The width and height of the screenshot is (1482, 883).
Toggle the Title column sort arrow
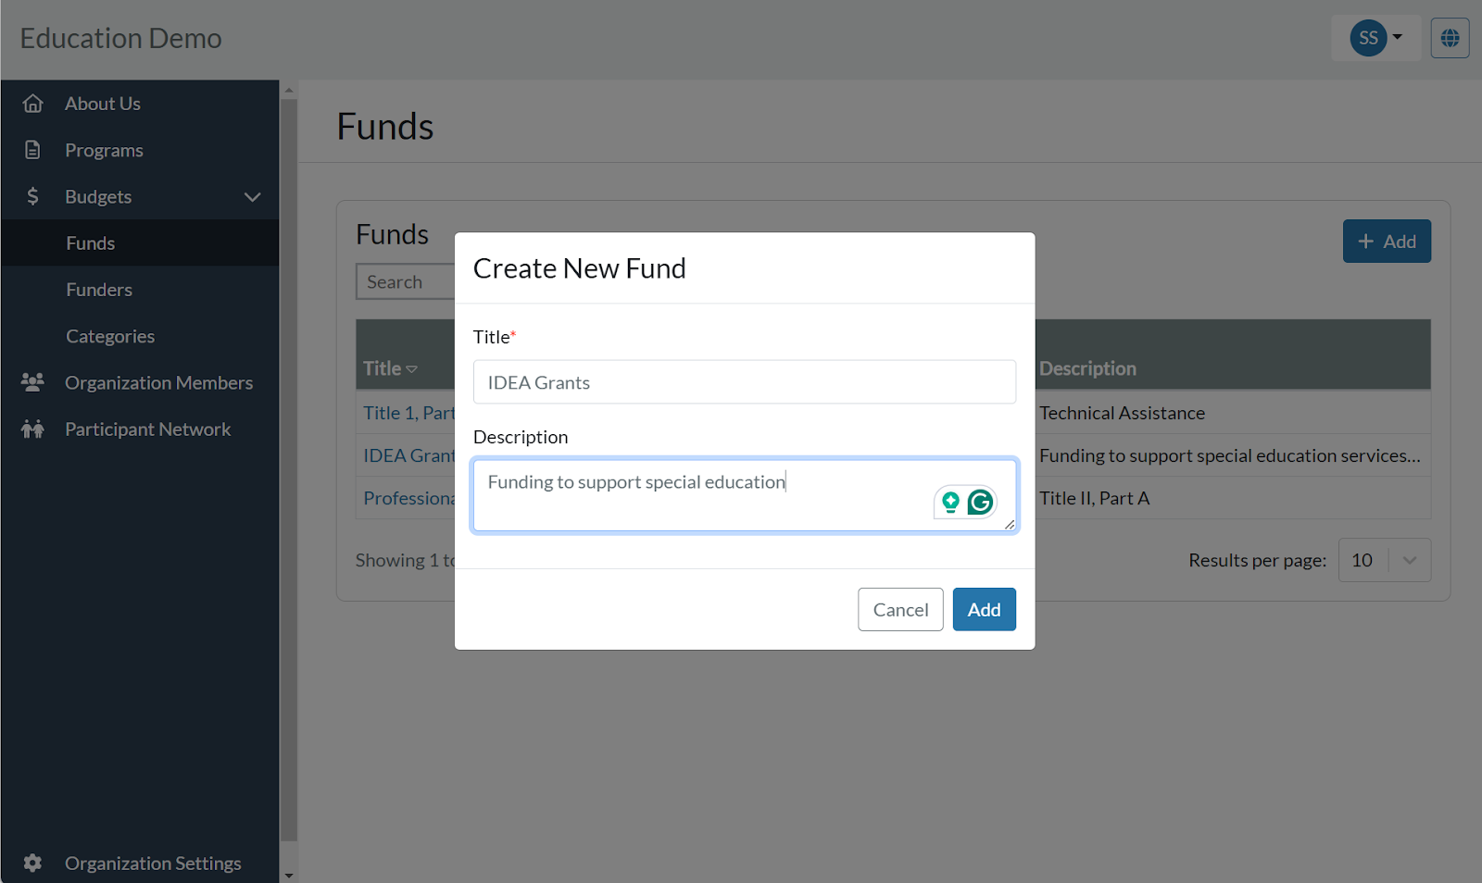pos(412,368)
